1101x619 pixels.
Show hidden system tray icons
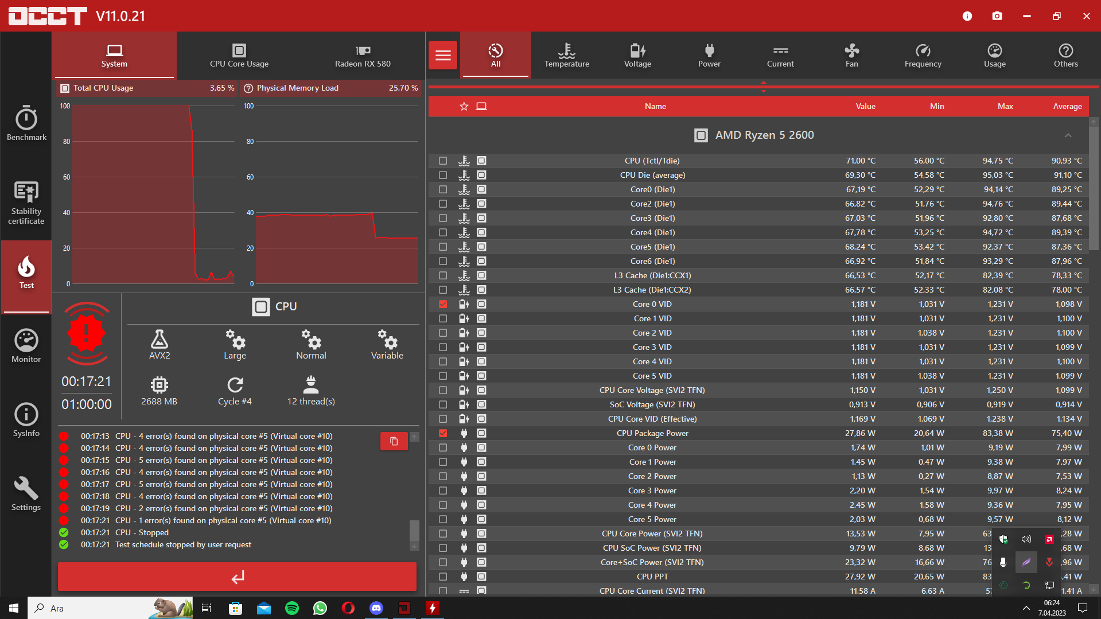1026,608
